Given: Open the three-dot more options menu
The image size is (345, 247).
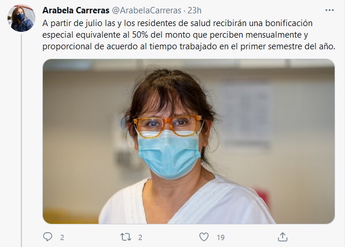Looking at the screenshot, I should click(x=329, y=10).
